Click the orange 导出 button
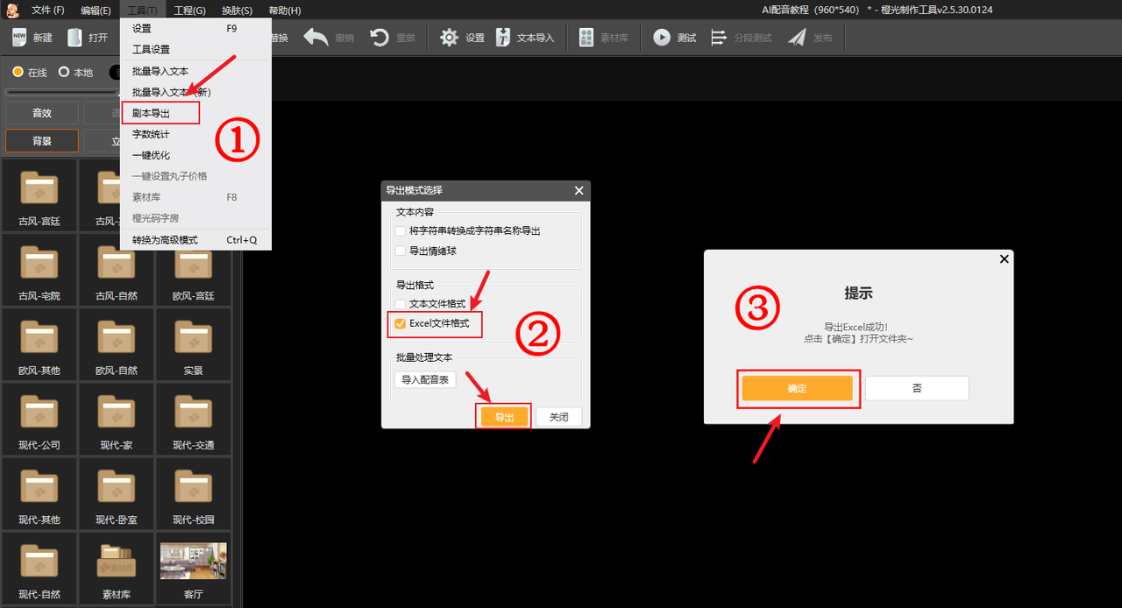The image size is (1122, 608). click(x=504, y=417)
